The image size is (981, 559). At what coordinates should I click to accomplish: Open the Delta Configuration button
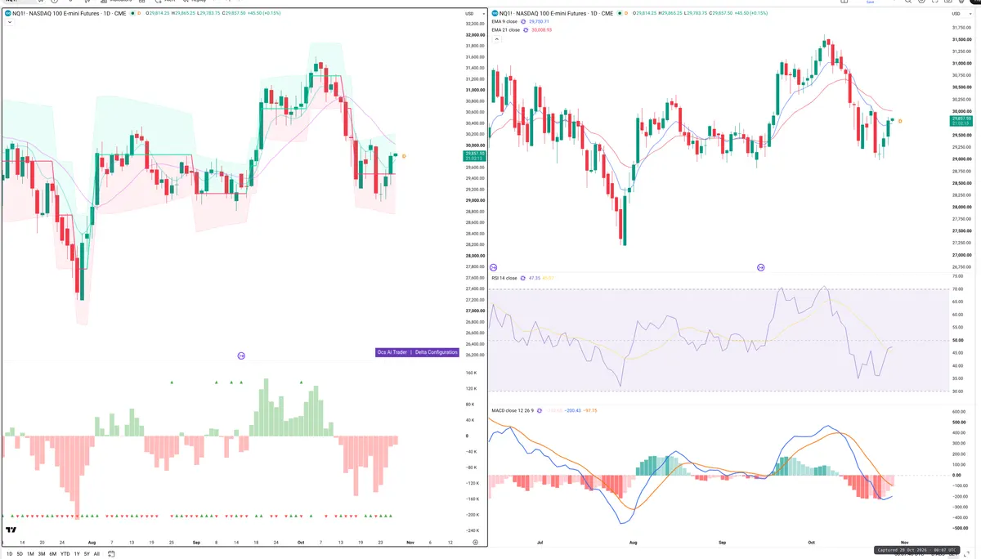tap(436, 352)
